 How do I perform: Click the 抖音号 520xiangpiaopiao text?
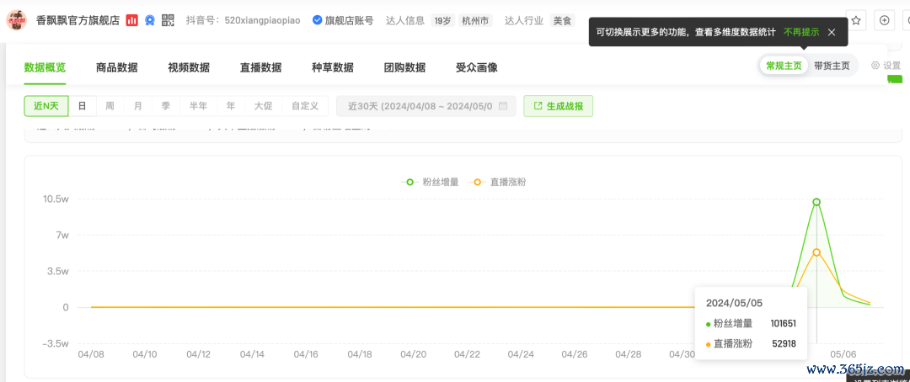[244, 20]
